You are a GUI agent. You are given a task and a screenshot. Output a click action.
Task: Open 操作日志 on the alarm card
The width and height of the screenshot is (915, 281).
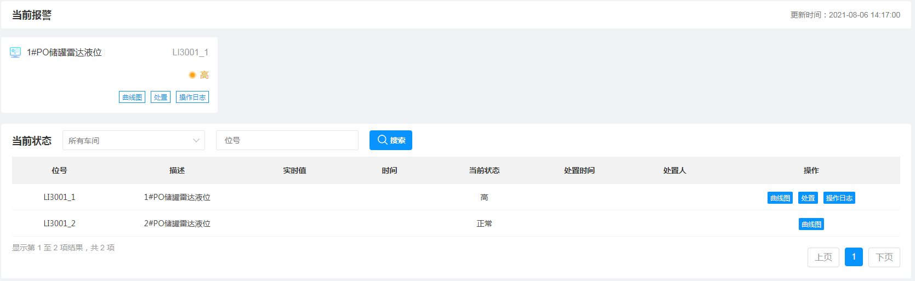192,97
